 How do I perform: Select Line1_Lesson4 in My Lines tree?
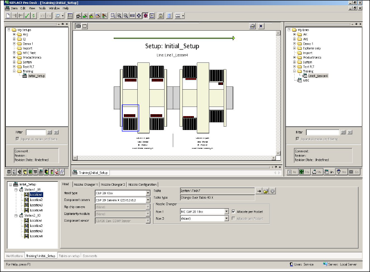318,76
